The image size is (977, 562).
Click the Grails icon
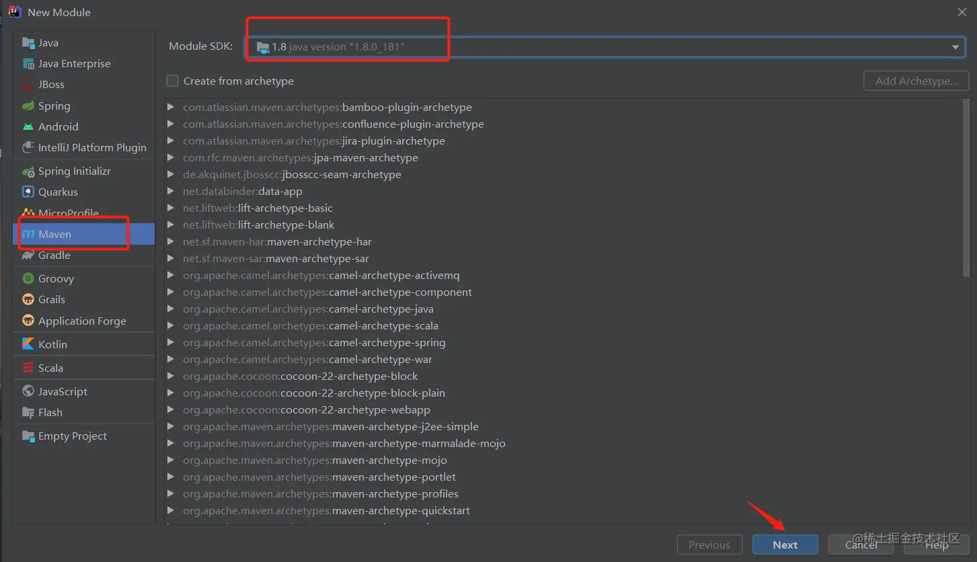[x=28, y=300]
